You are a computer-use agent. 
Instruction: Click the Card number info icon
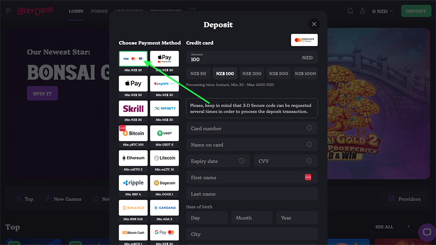click(x=309, y=128)
